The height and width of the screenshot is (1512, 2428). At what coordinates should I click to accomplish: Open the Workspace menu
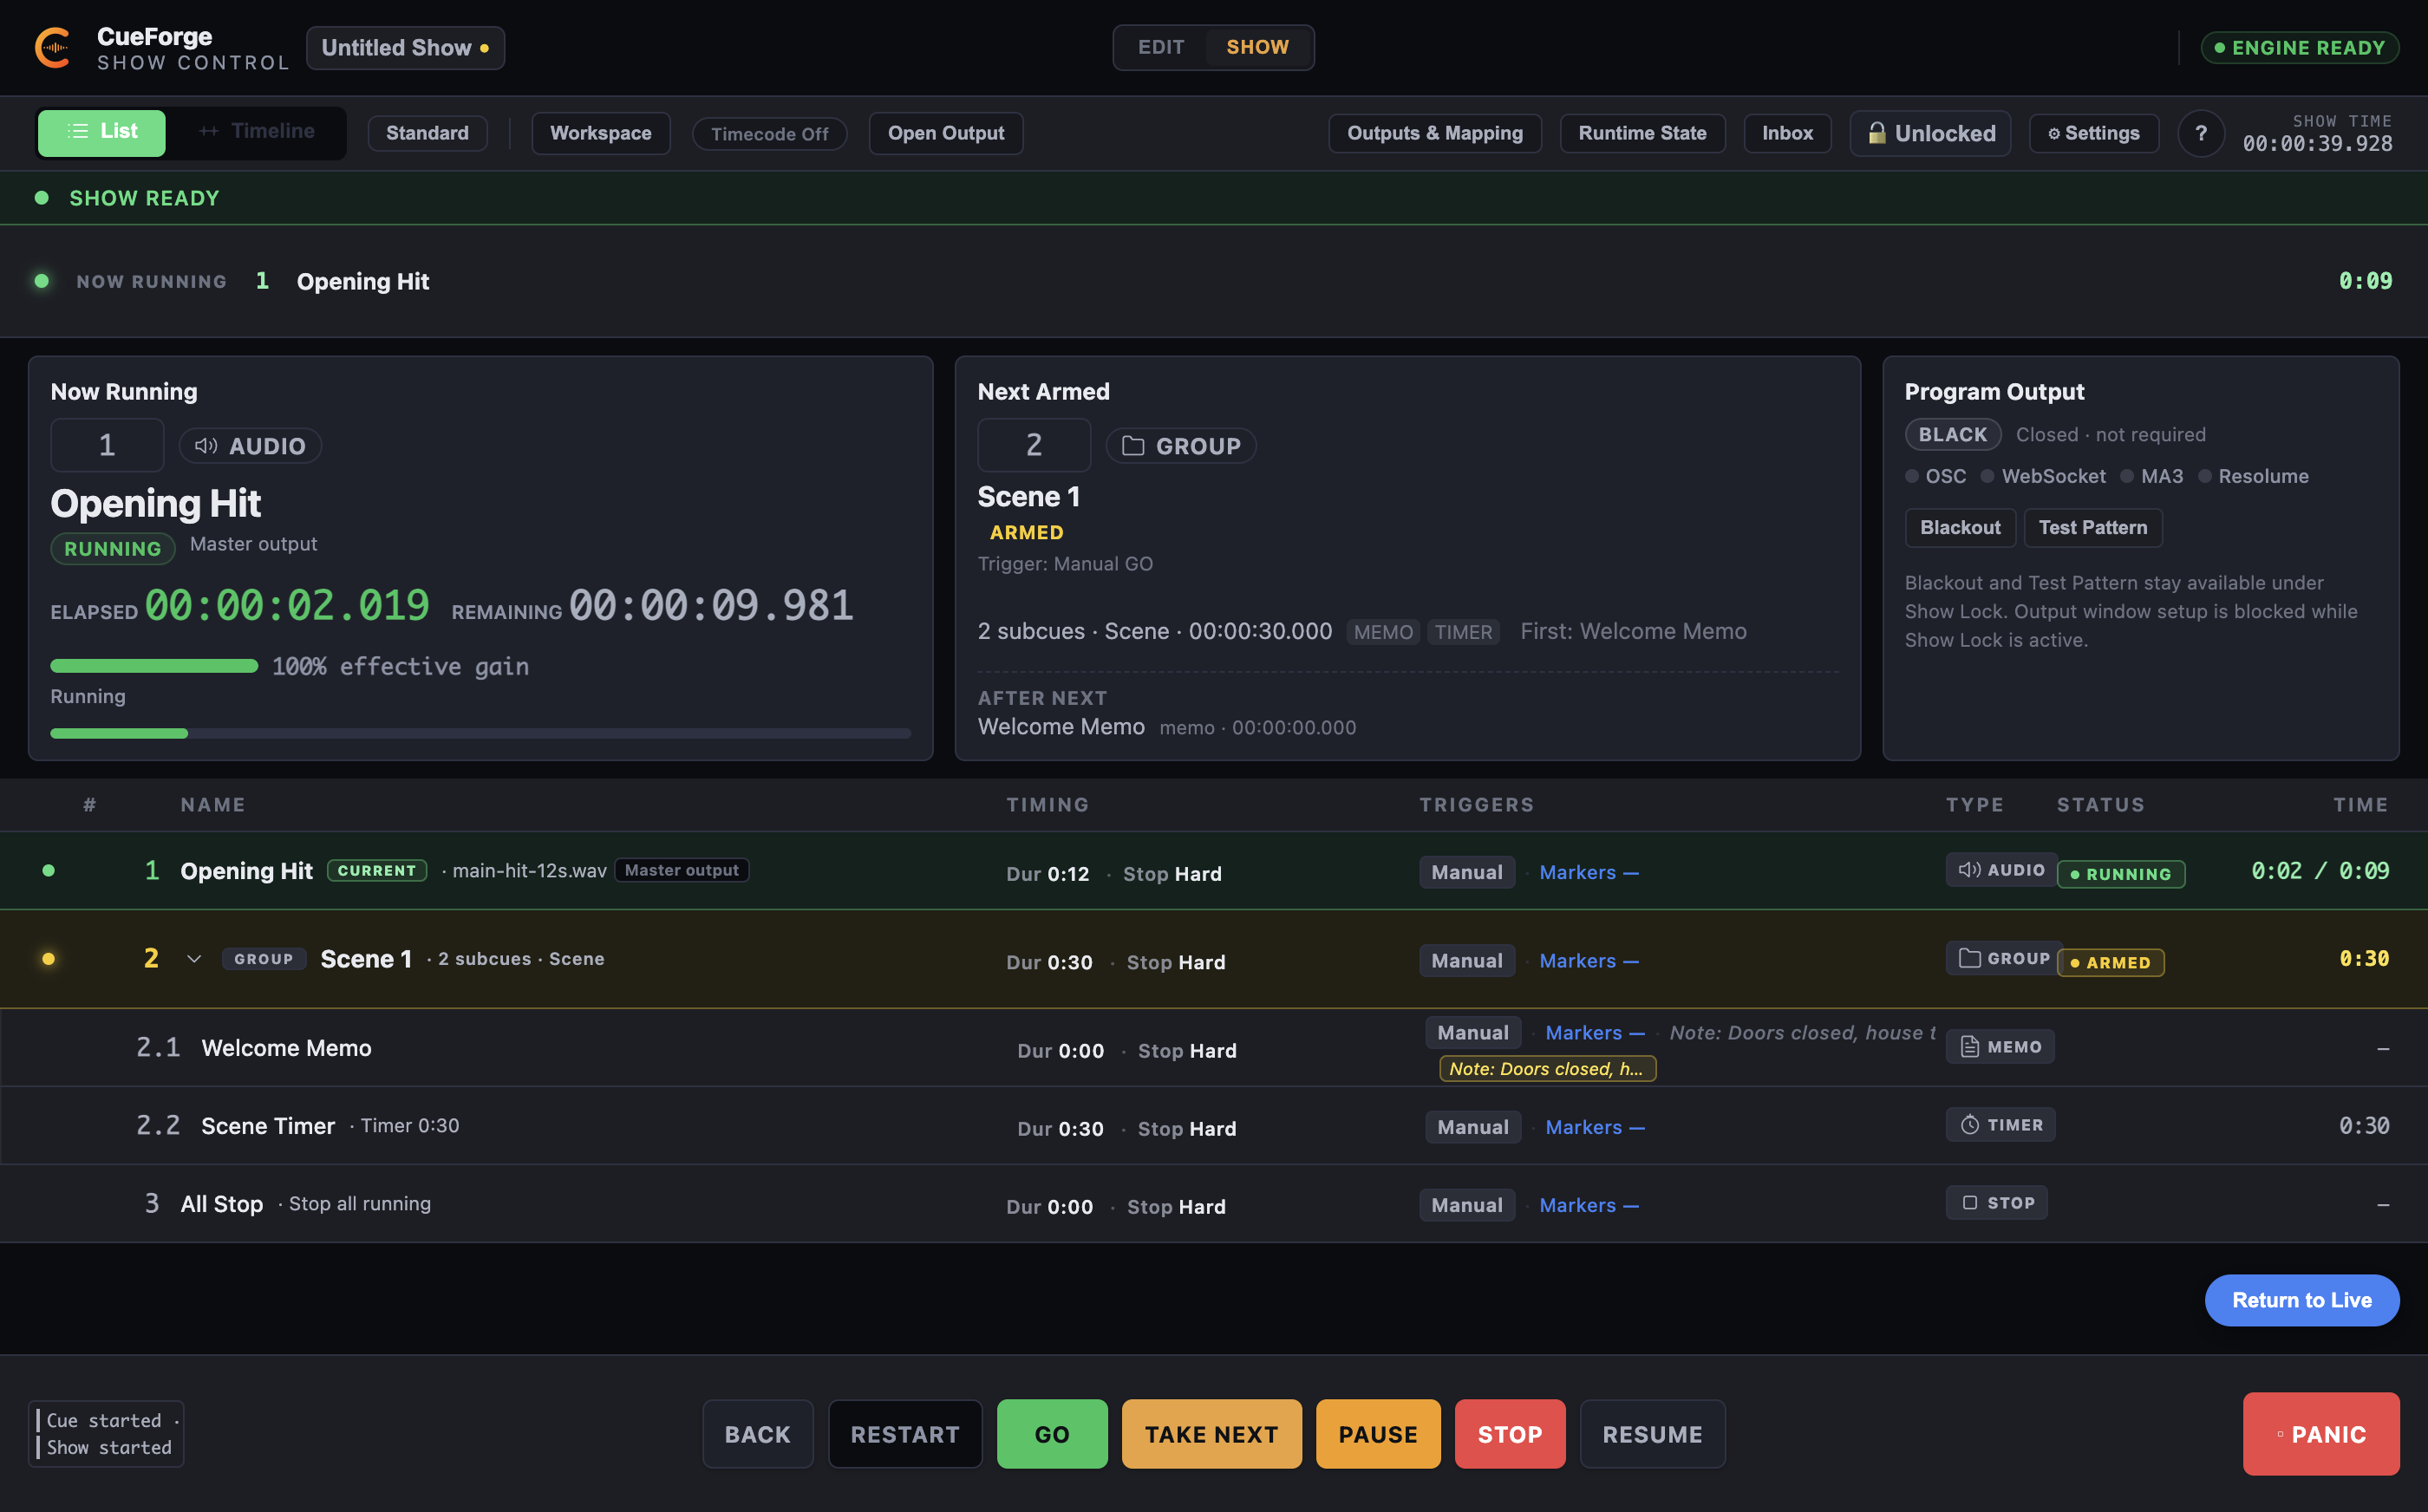point(600,133)
